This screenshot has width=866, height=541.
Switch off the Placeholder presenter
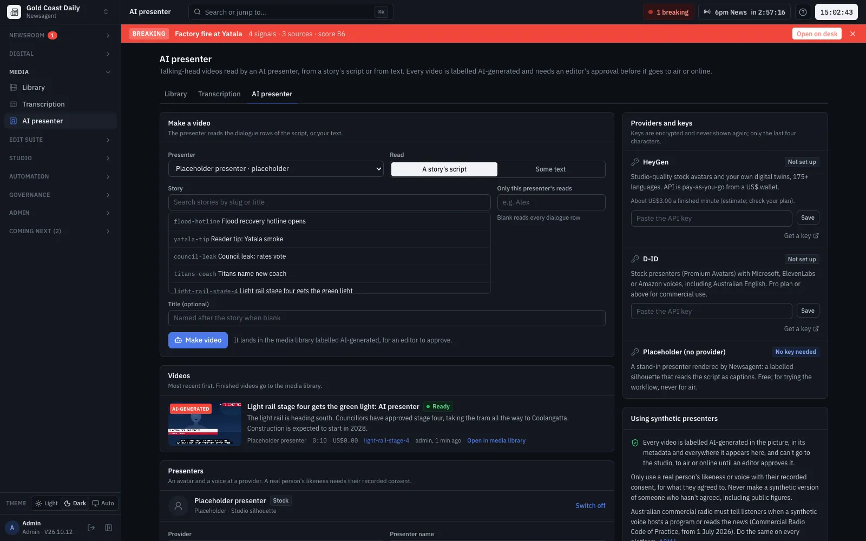click(x=590, y=505)
